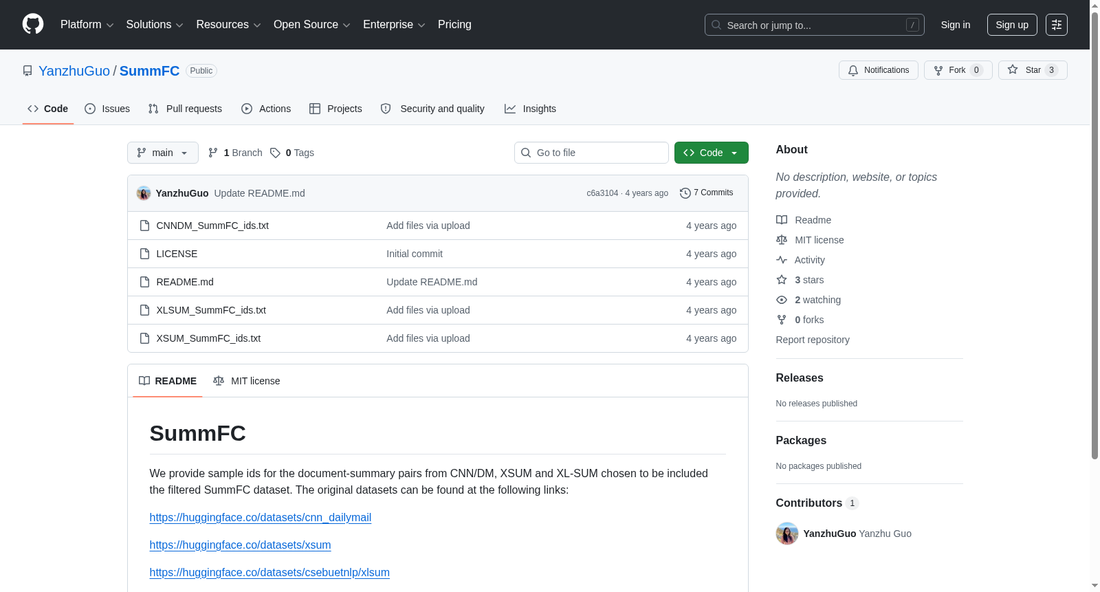This screenshot has height=592, width=1100.
Task: Expand the Enterprise menu
Action: [394, 25]
